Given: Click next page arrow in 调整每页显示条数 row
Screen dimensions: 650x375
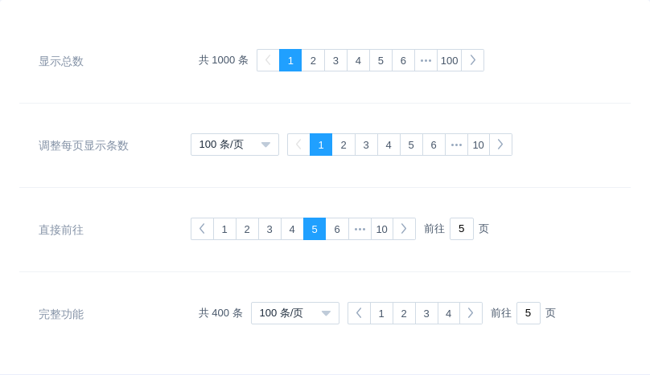Looking at the screenshot, I should [x=500, y=145].
